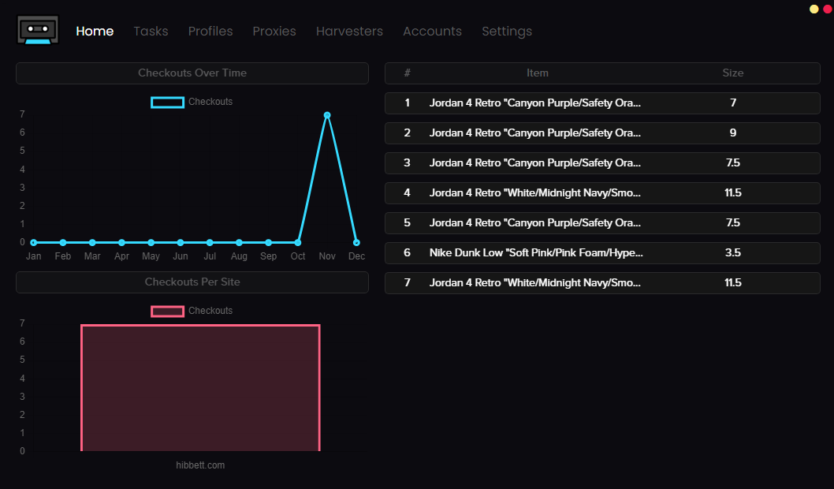Open the Profiles tab

tap(210, 32)
